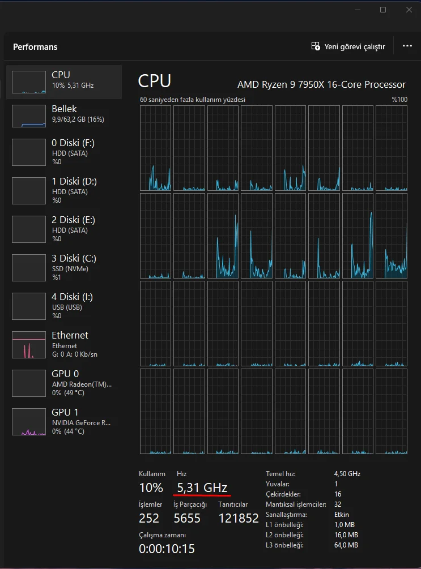Click the 2 Diski (E:) graph thumbnail
Screen dimensions: 421x569
click(x=29, y=229)
